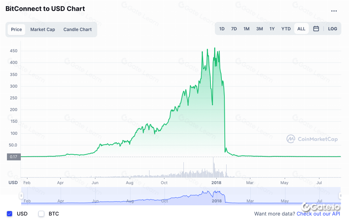Image resolution: width=349 pixels, height=221 pixels.
Task: Click the right handle of range navigator
Action: pos(340,196)
